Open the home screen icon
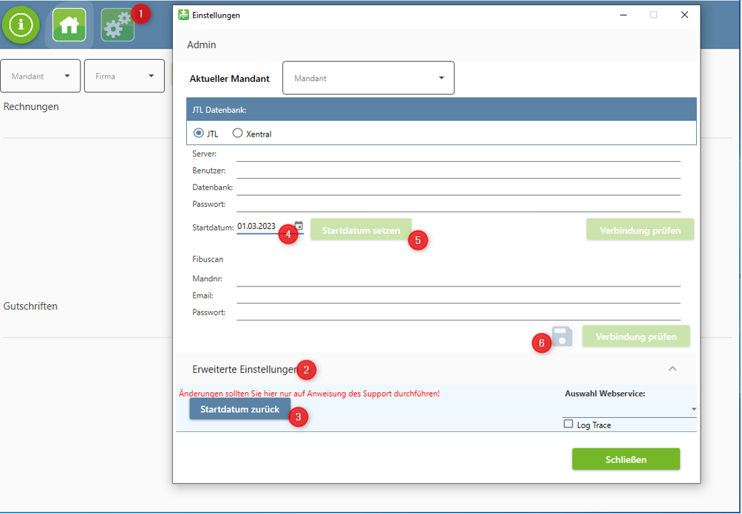The width and height of the screenshot is (742, 514). (x=69, y=24)
